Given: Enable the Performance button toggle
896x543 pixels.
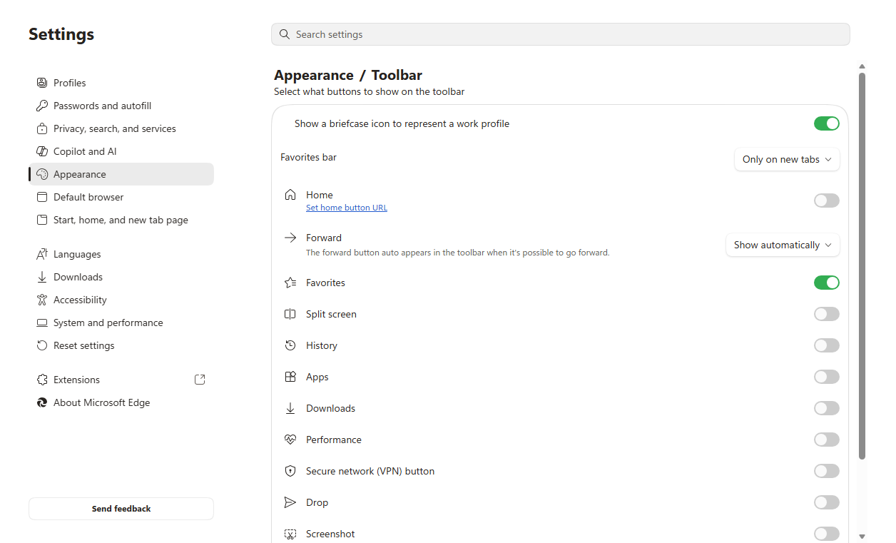Looking at the screenshot, I should coord(827,440).
